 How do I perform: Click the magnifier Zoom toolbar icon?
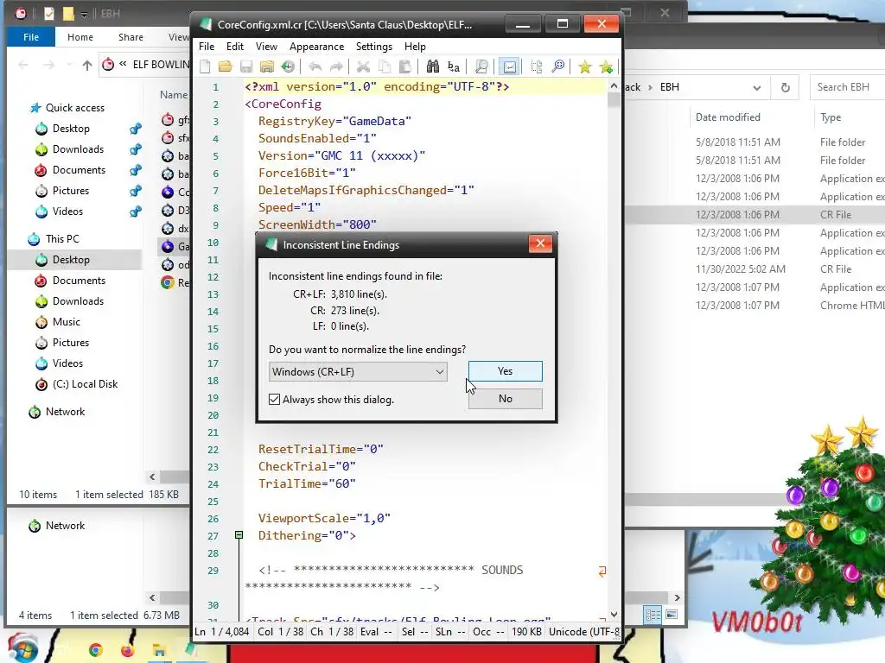481,67
